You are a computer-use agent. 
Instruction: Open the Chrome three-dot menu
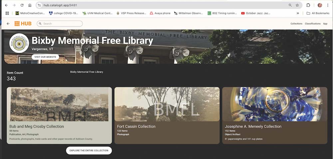(x=328, y=5)
